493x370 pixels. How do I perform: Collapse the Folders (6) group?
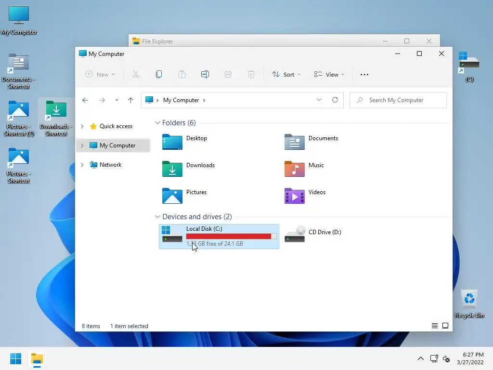pyautogui.click(x=157, y=123)
